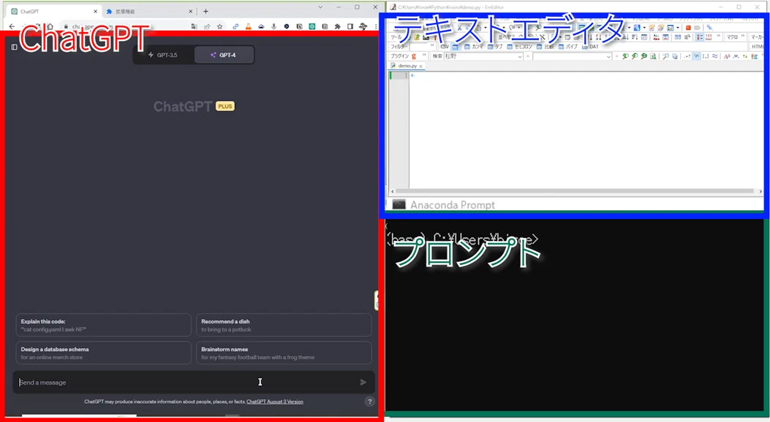Click the red g plugin icon in EmEditor

tap(414, 56)
